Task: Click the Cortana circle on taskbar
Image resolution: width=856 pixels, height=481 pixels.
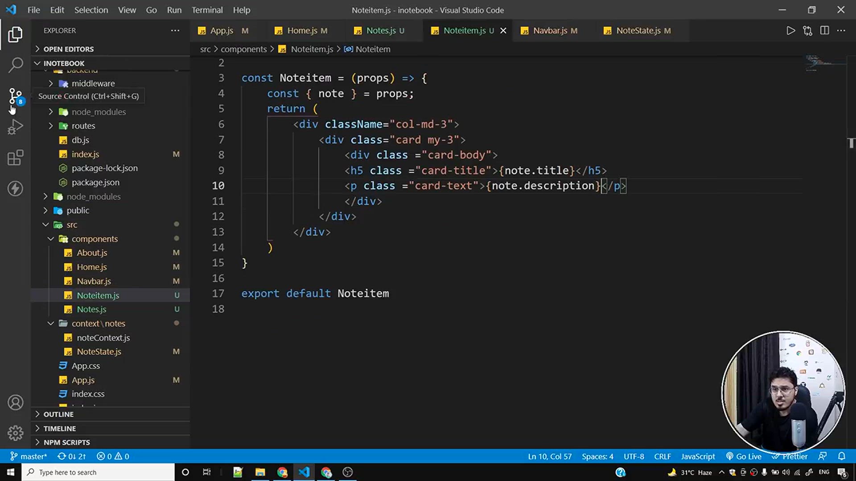Action: pyautogui.click(x=185, y=472)
